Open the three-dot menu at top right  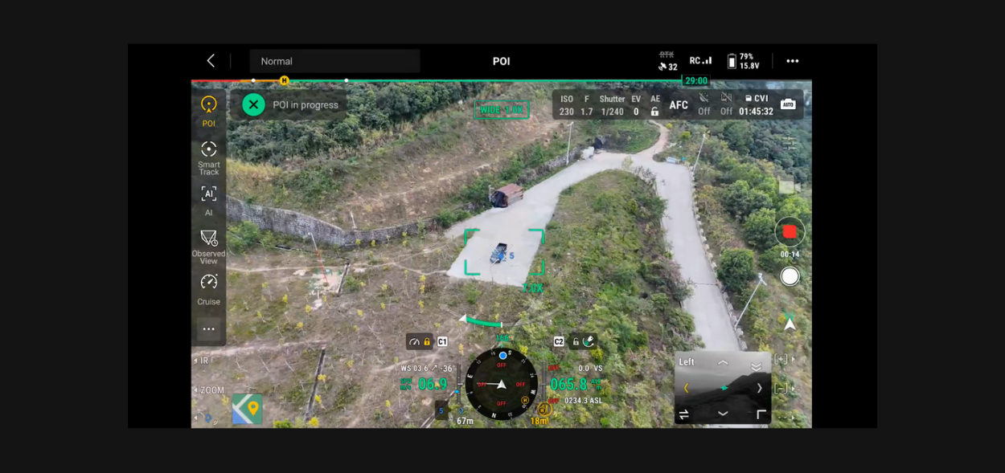click(792, 60)
